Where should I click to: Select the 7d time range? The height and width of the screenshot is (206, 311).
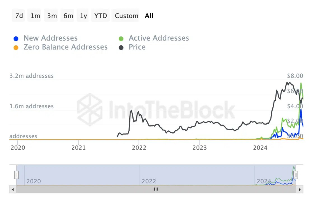click(18, 16)
